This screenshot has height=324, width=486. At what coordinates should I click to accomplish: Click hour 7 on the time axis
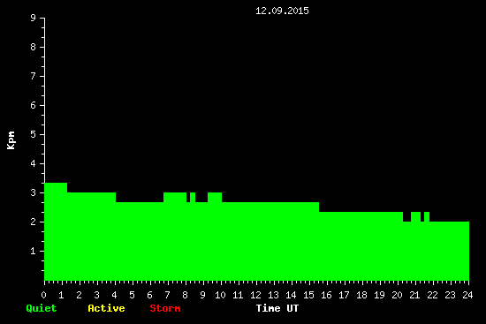(167, 295)
